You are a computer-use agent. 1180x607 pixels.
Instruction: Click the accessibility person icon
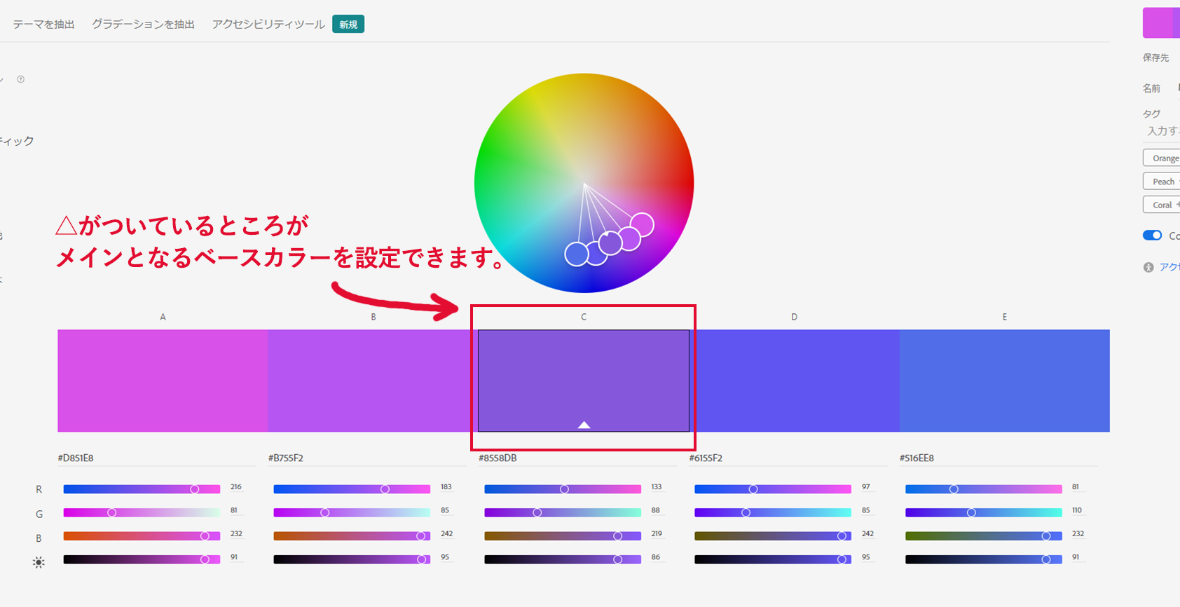(1148, 267)
